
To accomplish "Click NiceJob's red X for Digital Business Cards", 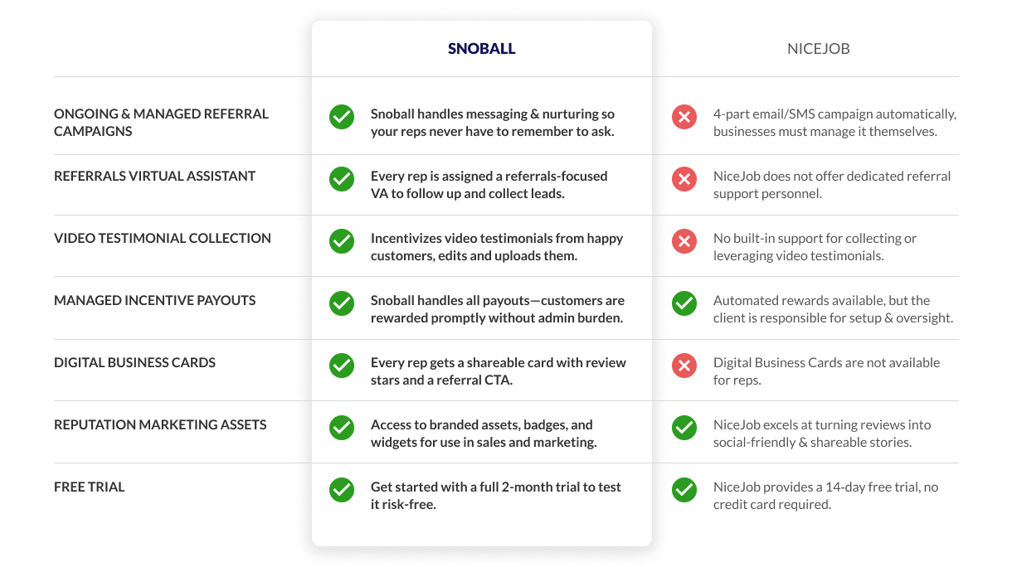I will pos(684,366).
